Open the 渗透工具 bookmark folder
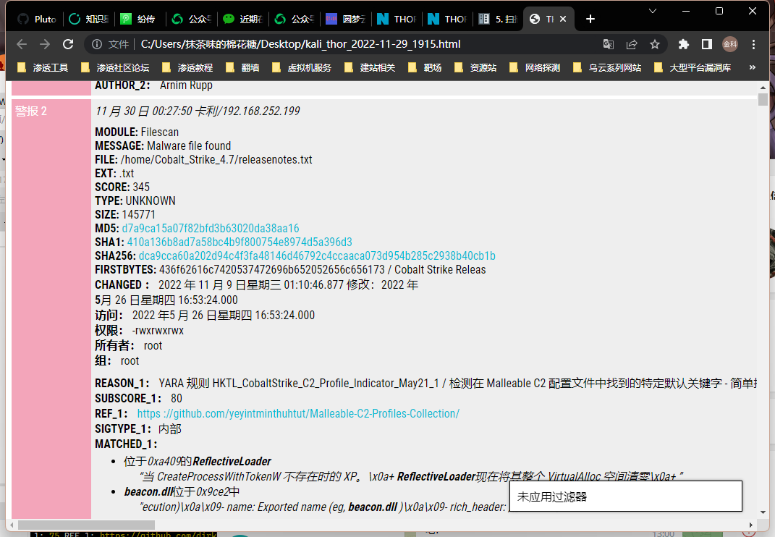 point(43,67)
